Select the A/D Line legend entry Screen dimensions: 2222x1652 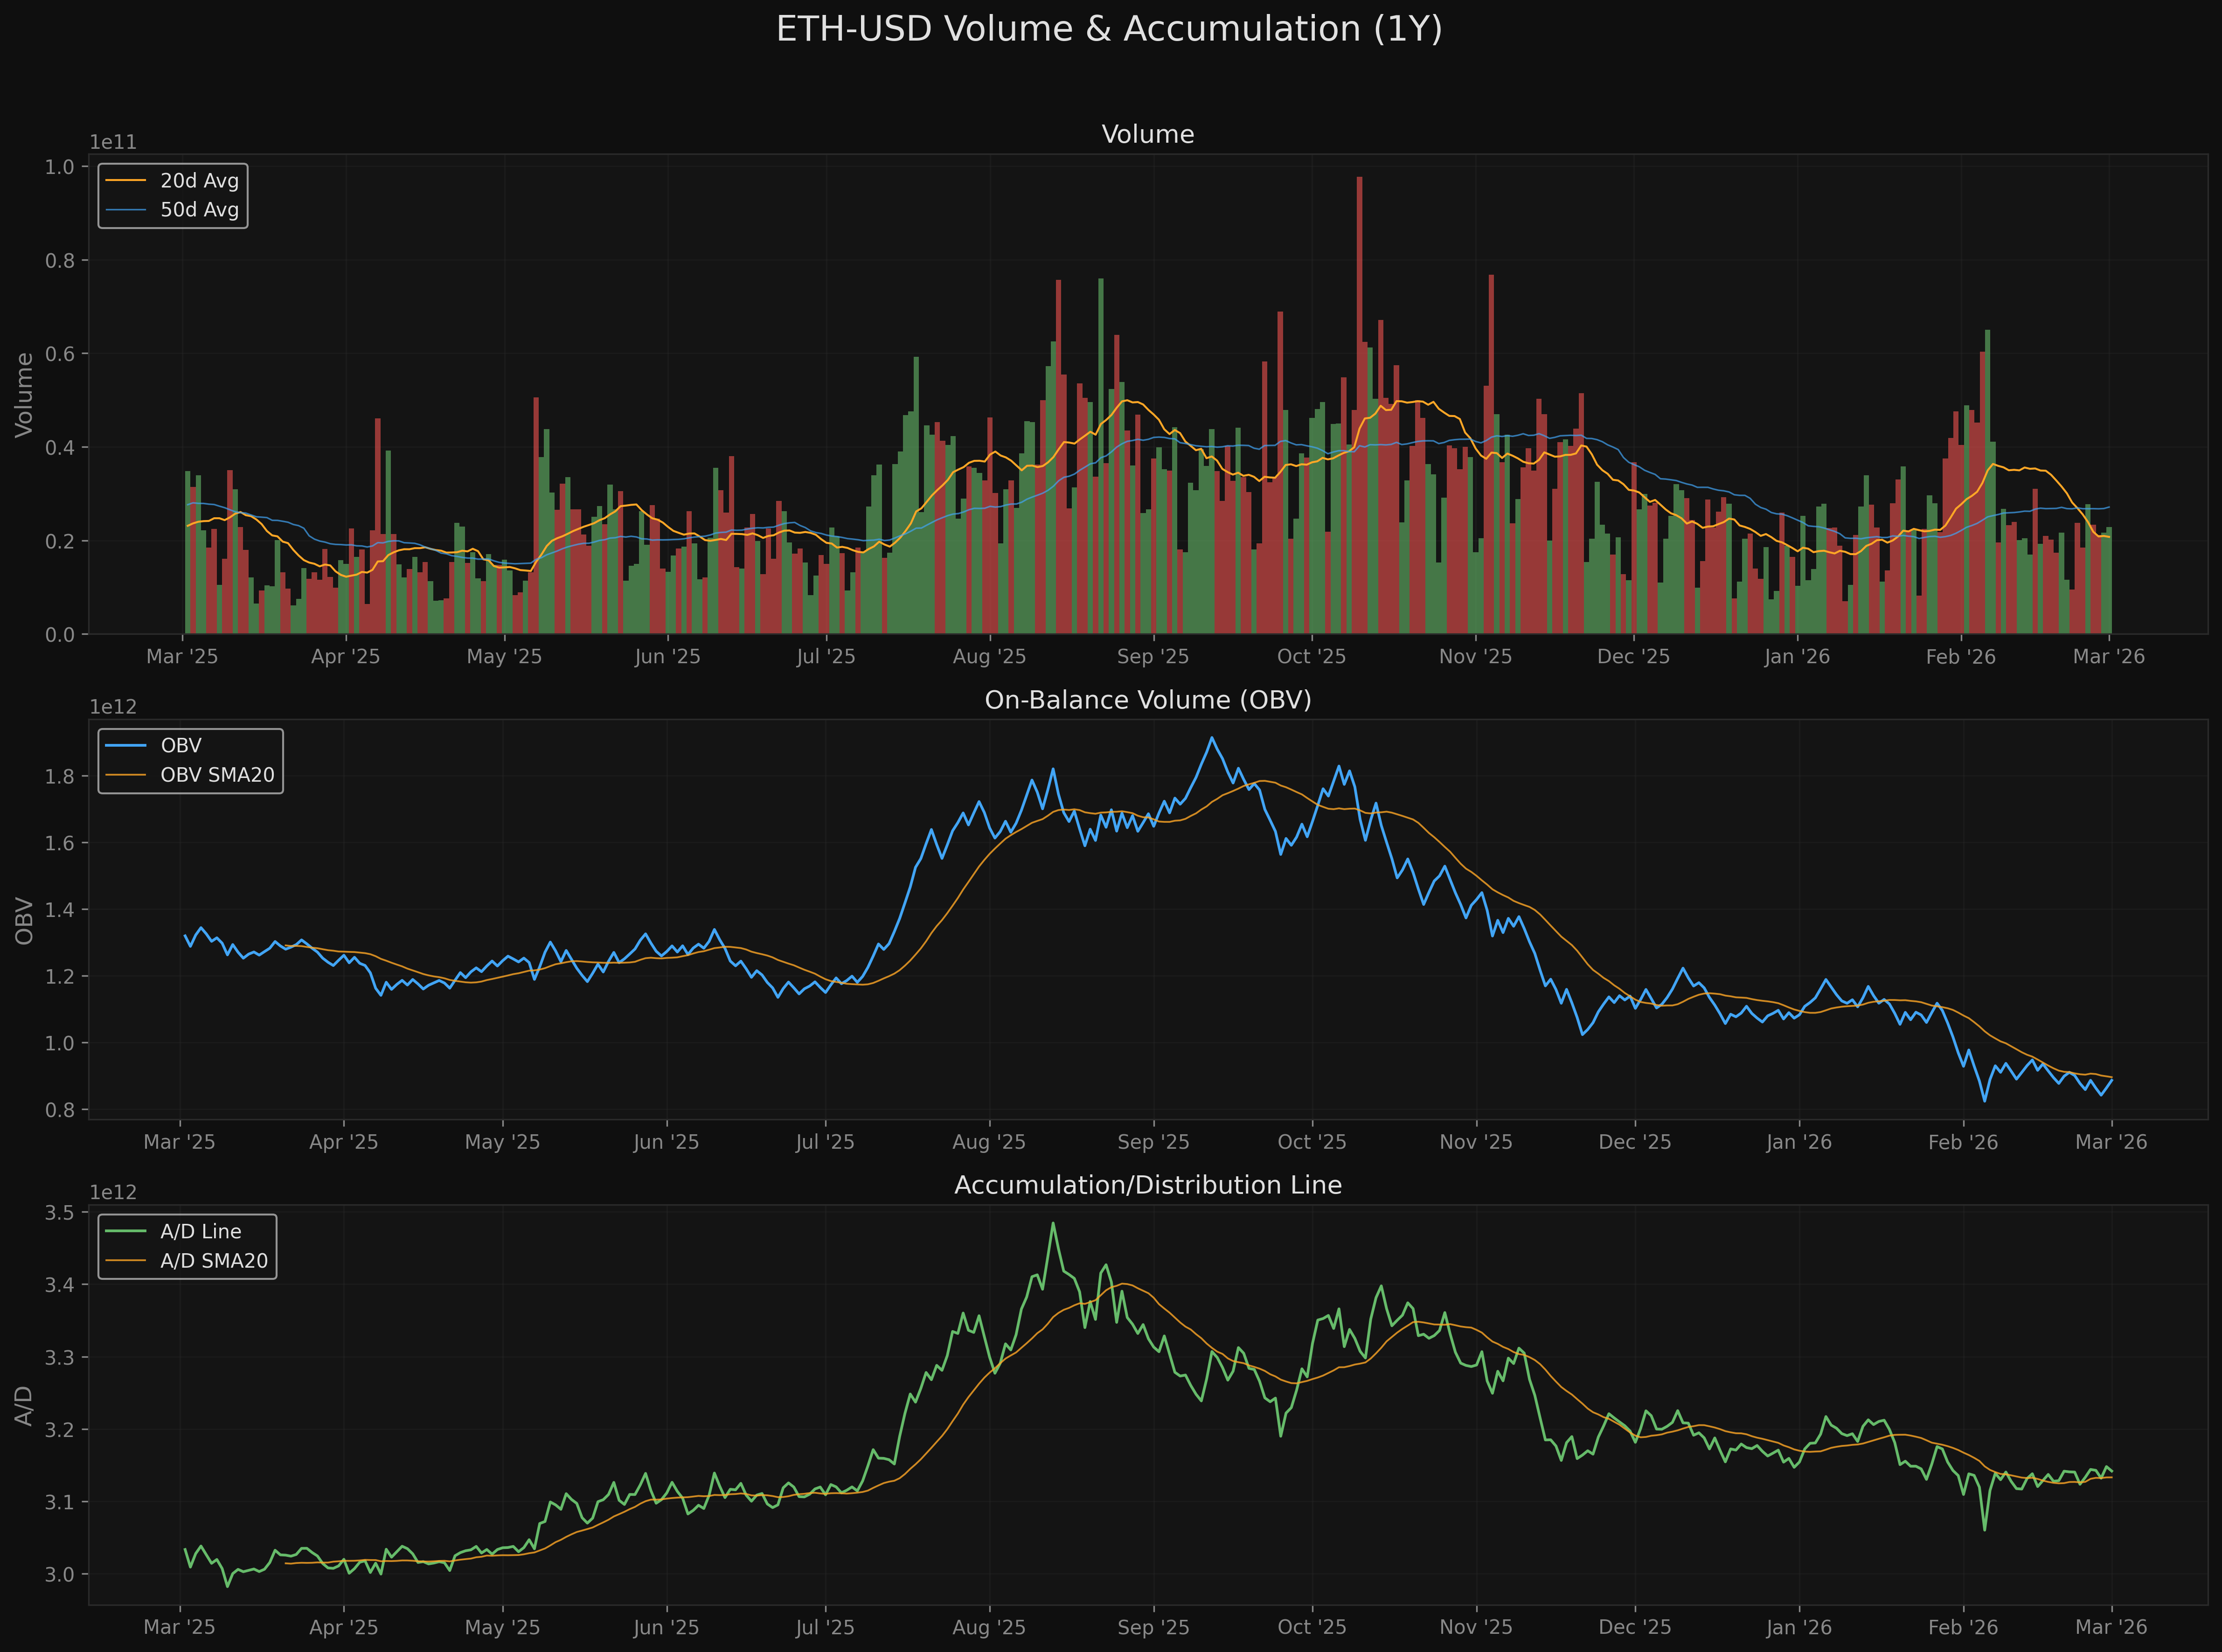pos(200,1231)
